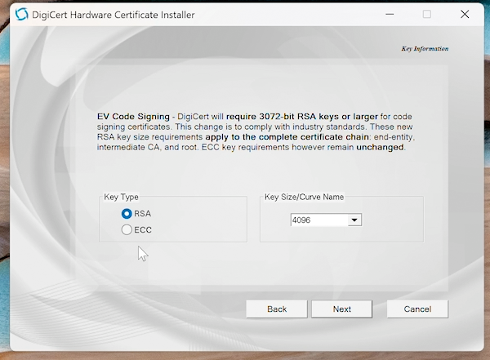Screen dimensions: 490x360
Task: Cancel the certificate installer wizard
Action: pyautogui.click(x=416, y=309)
